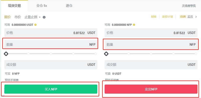
Task: Switch to the 逐仓 tab
Action: (x=69, y=6)
